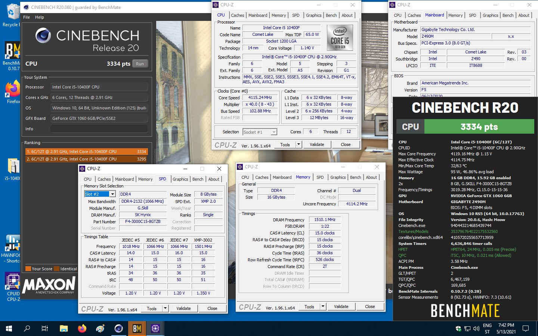
Task: Expand the Tools arrow in CPU-Z Memory window
Action: point(323,307)
